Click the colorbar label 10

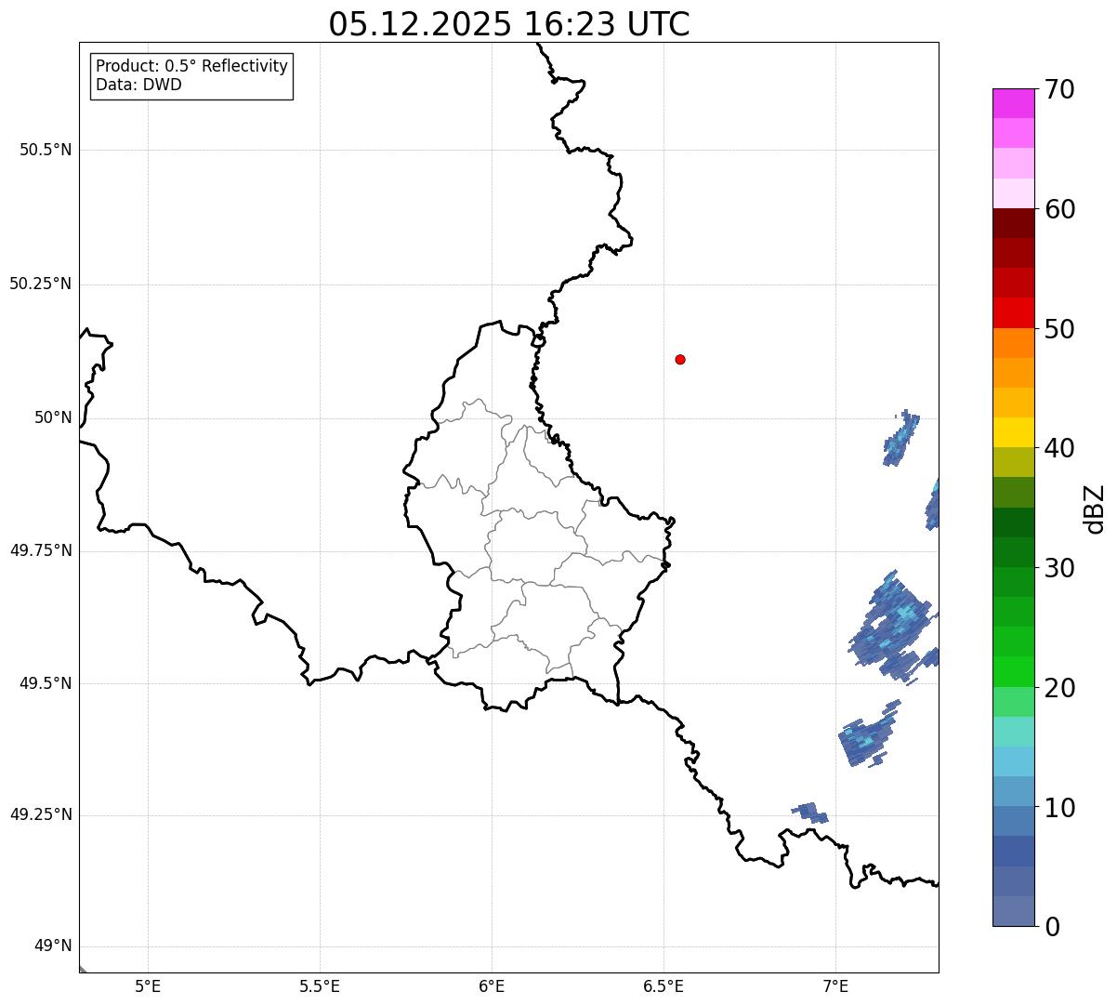tap(1059, 808)
